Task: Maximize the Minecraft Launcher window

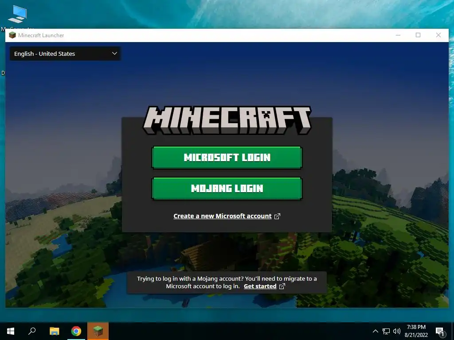Action: (x=418, y=35)
